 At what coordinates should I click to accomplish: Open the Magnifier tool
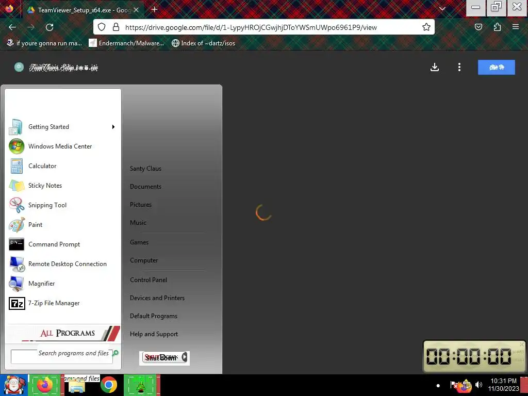pos(62,284)
